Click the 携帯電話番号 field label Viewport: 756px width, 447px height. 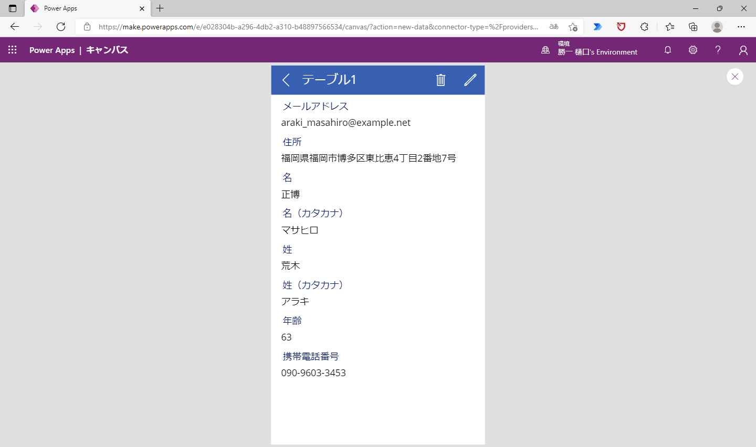[x=311, y=357]
